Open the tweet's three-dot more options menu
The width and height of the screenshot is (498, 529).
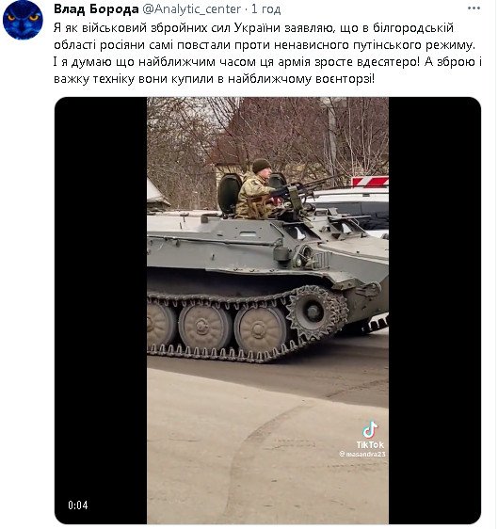[x=474, y=8]
